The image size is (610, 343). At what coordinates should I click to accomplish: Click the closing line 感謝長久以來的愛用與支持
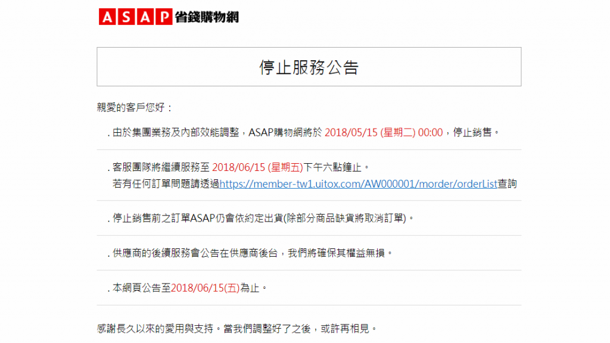tap(237, 329)
